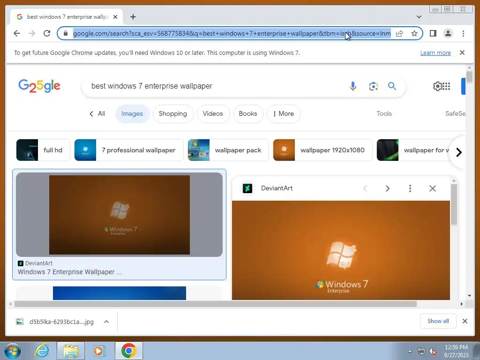
Task: Go to next image in preview panel
Action: point(387,188)
